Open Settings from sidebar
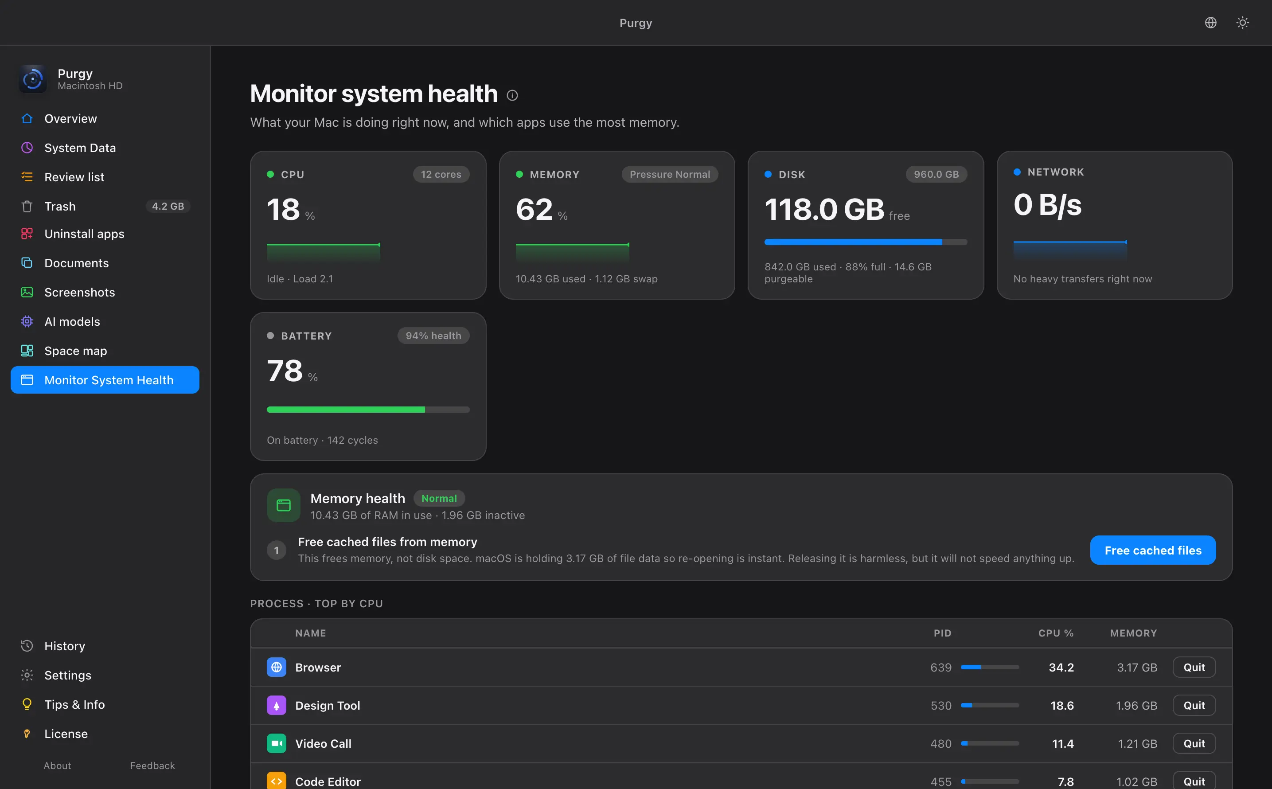This screenshot has height=789, width=1272. (x=105, y=675)
